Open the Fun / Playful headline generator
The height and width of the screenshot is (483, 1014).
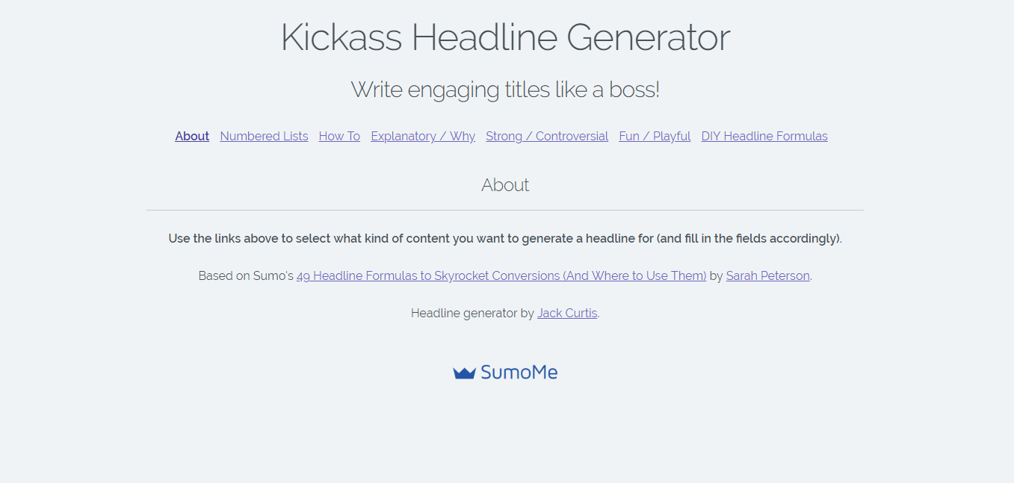tap(655, 136)
